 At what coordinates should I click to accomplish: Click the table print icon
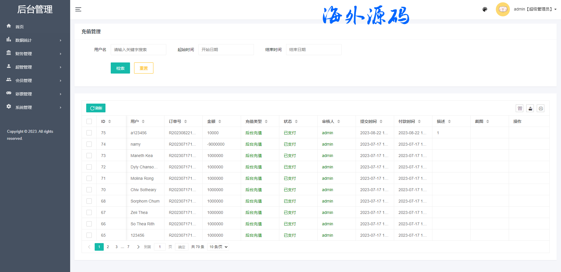[541, 109]
